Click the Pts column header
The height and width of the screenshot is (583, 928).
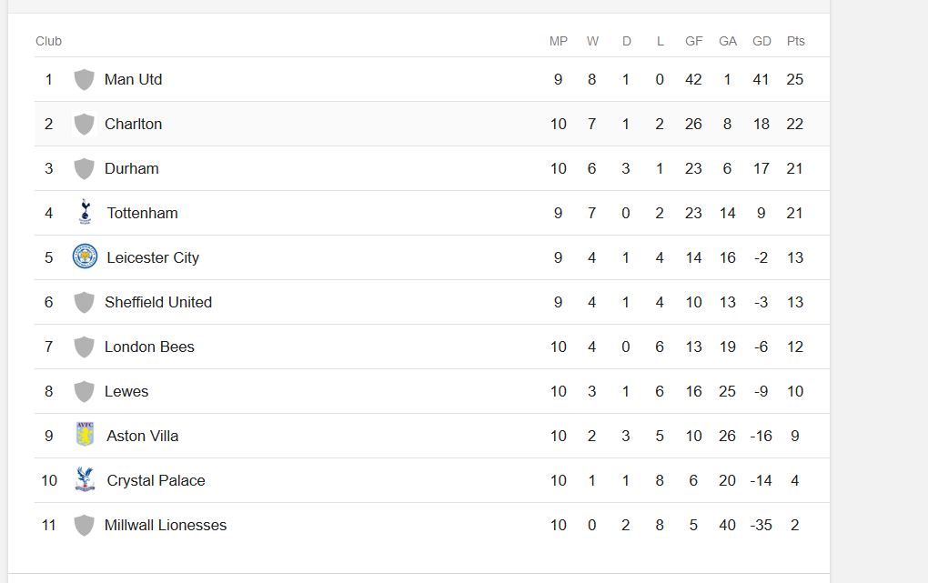coord(795,41)
